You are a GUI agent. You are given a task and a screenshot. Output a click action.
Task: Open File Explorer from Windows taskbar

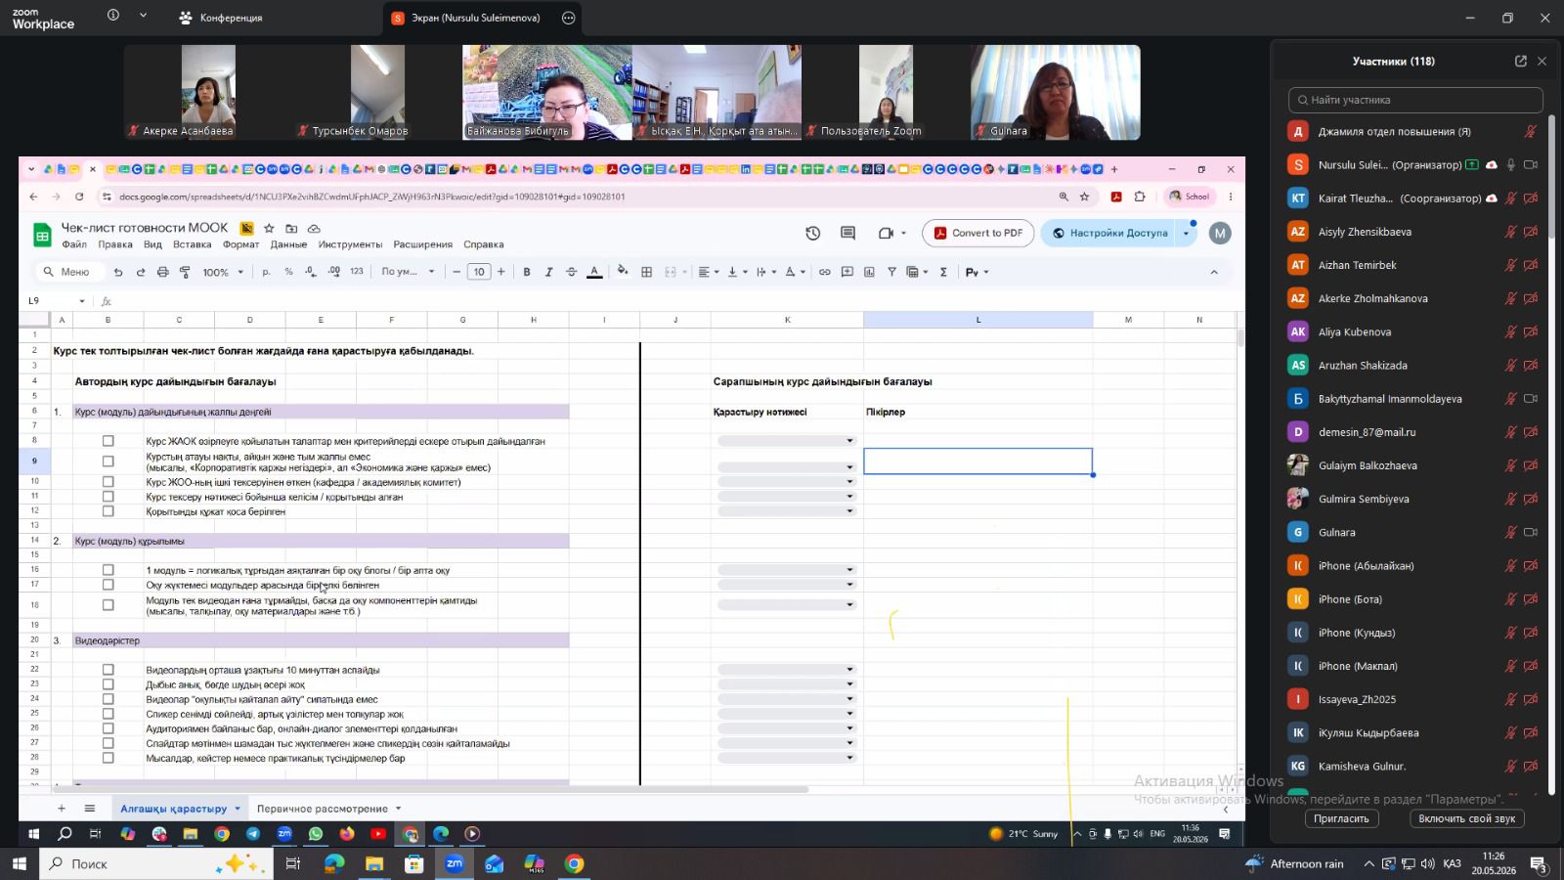(x=374, y=863)
